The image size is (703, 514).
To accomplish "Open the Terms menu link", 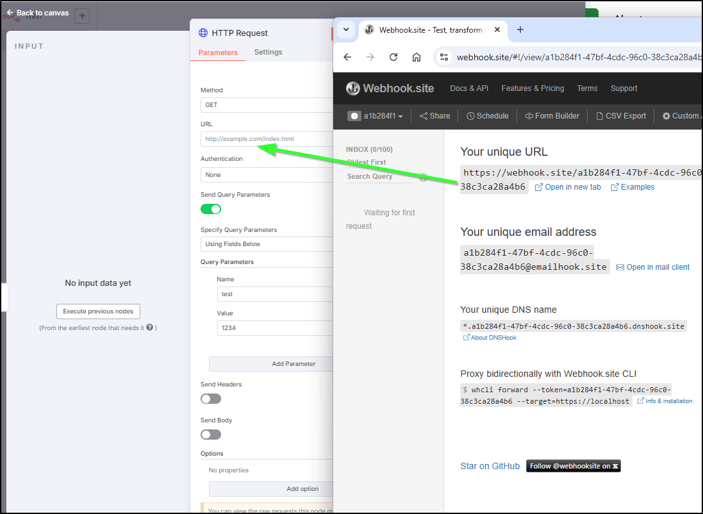I will pyautogui.click(x=587, y=88).
